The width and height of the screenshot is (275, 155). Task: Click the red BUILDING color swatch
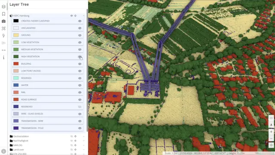tap(16, 64)
